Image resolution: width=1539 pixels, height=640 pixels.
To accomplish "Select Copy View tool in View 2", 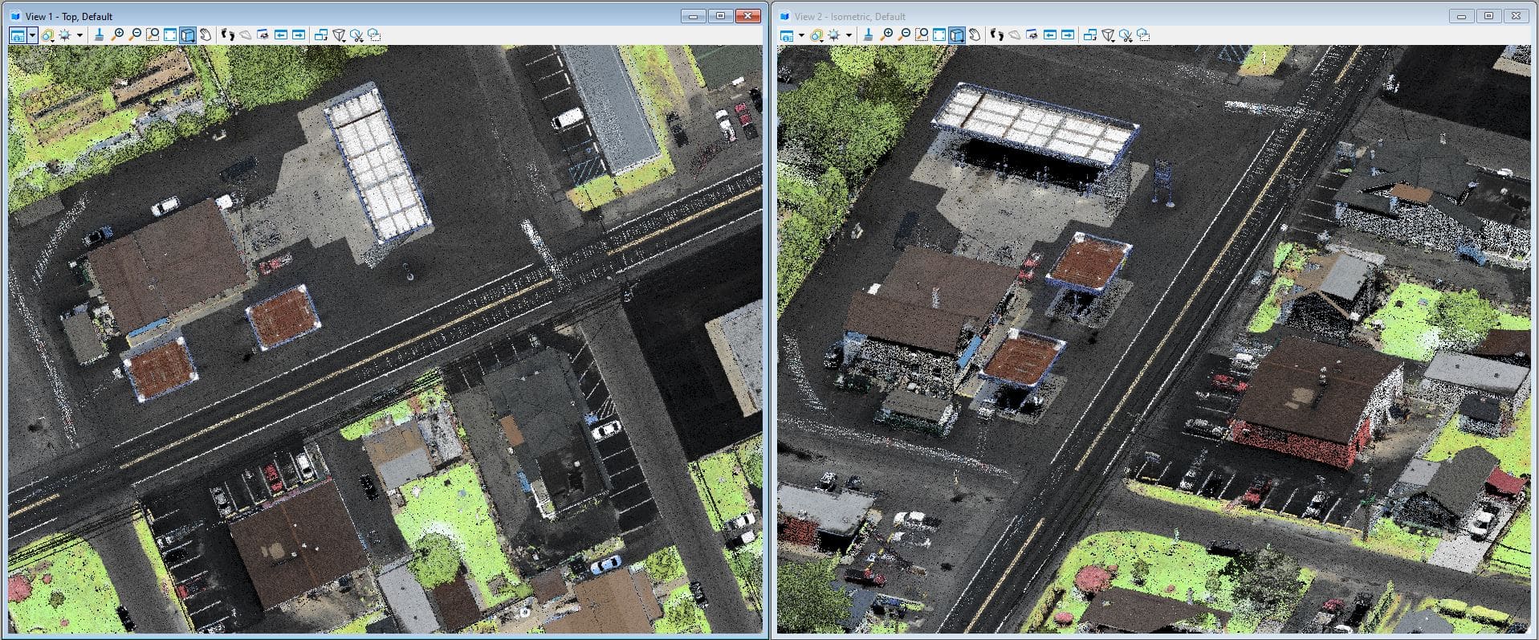I will [x=1090, y=35].
